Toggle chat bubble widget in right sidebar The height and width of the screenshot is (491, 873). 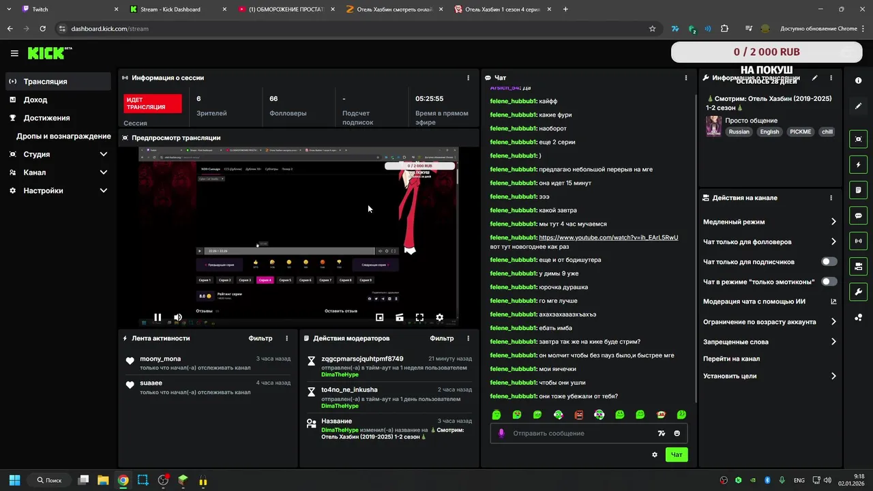(x=858, y=215)
